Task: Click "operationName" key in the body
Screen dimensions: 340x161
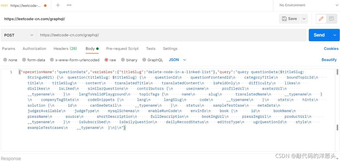Action: click(x=37, y=72)
